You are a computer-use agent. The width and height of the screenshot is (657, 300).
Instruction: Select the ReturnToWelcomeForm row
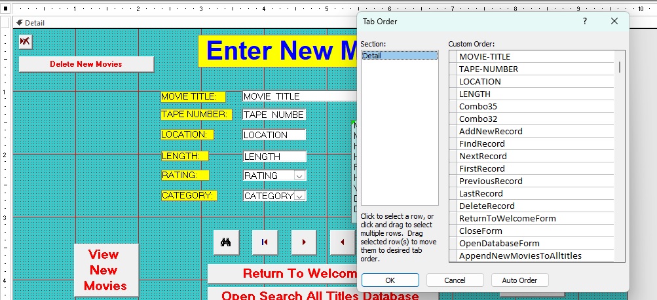click(535, 218)
